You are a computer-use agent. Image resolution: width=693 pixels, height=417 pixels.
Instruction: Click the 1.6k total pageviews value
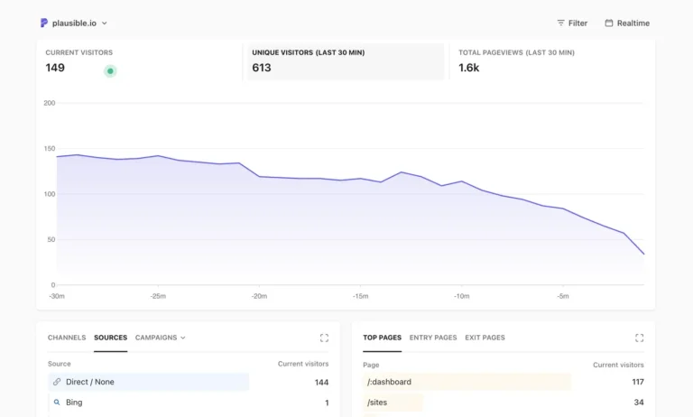[x=469, y=68]
